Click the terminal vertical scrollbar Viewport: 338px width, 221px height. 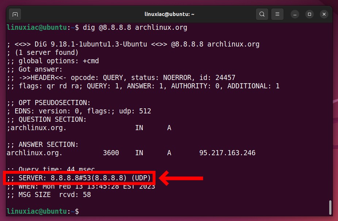pos(330,207)
